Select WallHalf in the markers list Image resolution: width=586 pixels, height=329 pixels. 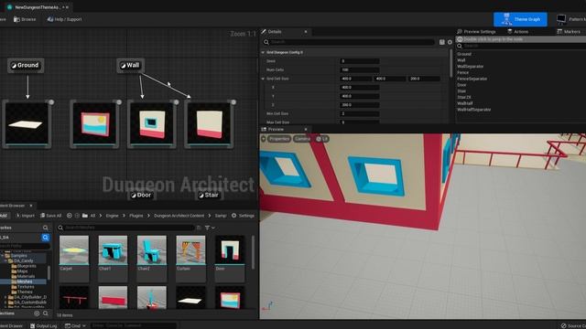pos(465,103)
